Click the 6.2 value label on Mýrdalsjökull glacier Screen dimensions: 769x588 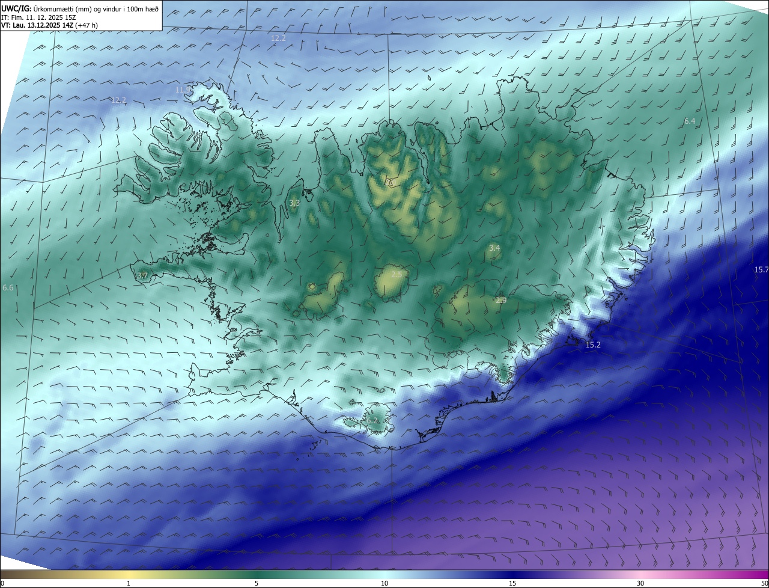373,420
